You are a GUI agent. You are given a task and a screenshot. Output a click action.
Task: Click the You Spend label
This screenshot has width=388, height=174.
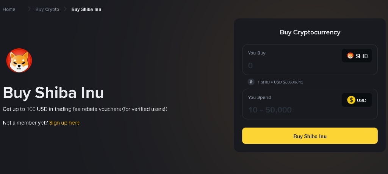[259, 97]
